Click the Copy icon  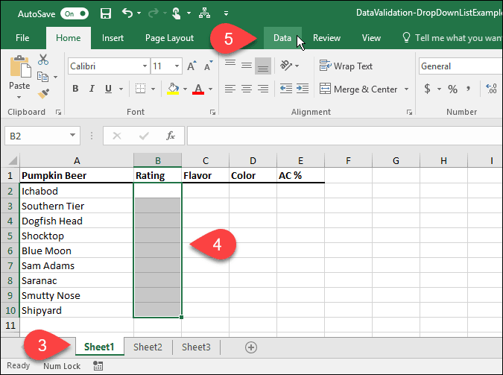click(42, 77)
